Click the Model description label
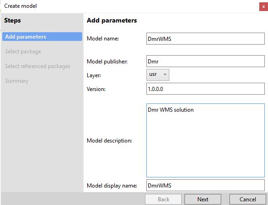The height and width of the screenshot is (205, 268). tap(109, 141)
